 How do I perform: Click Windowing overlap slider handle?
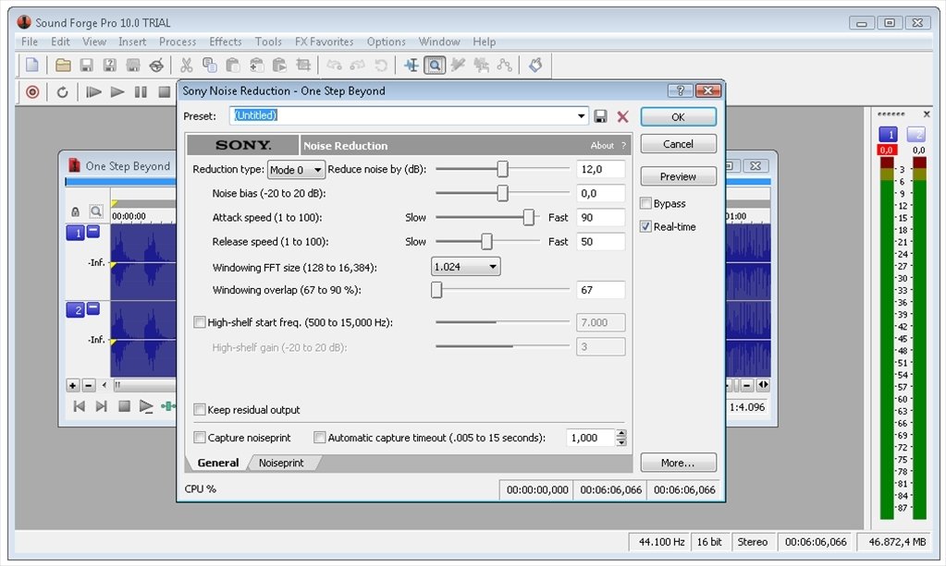tap(436, 290)
